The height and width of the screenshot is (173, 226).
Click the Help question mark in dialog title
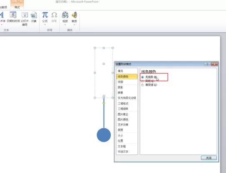point(207,64)
